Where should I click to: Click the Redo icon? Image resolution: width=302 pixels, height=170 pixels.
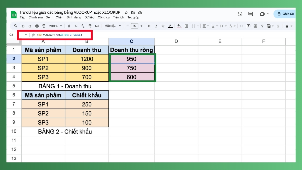pyautogui.click(x=30, y=26)
